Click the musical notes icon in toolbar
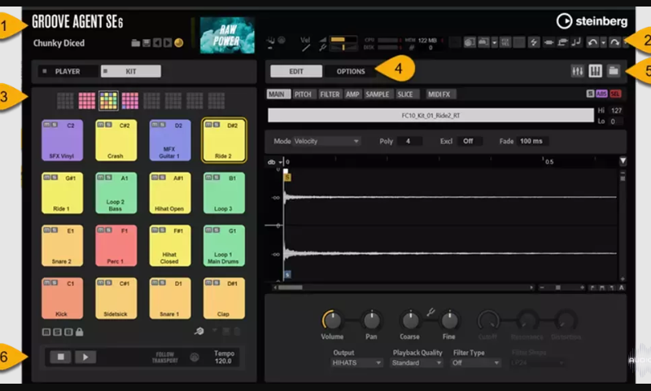Image resolution: width=651 pixels, height=391 pixels. [x=576, y=42]
